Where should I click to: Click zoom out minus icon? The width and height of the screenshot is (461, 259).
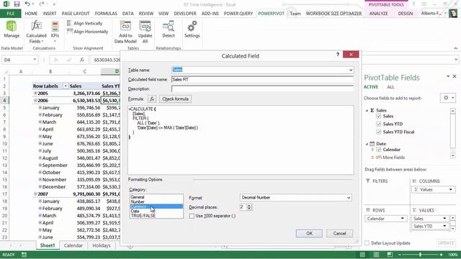pos(400,255)
